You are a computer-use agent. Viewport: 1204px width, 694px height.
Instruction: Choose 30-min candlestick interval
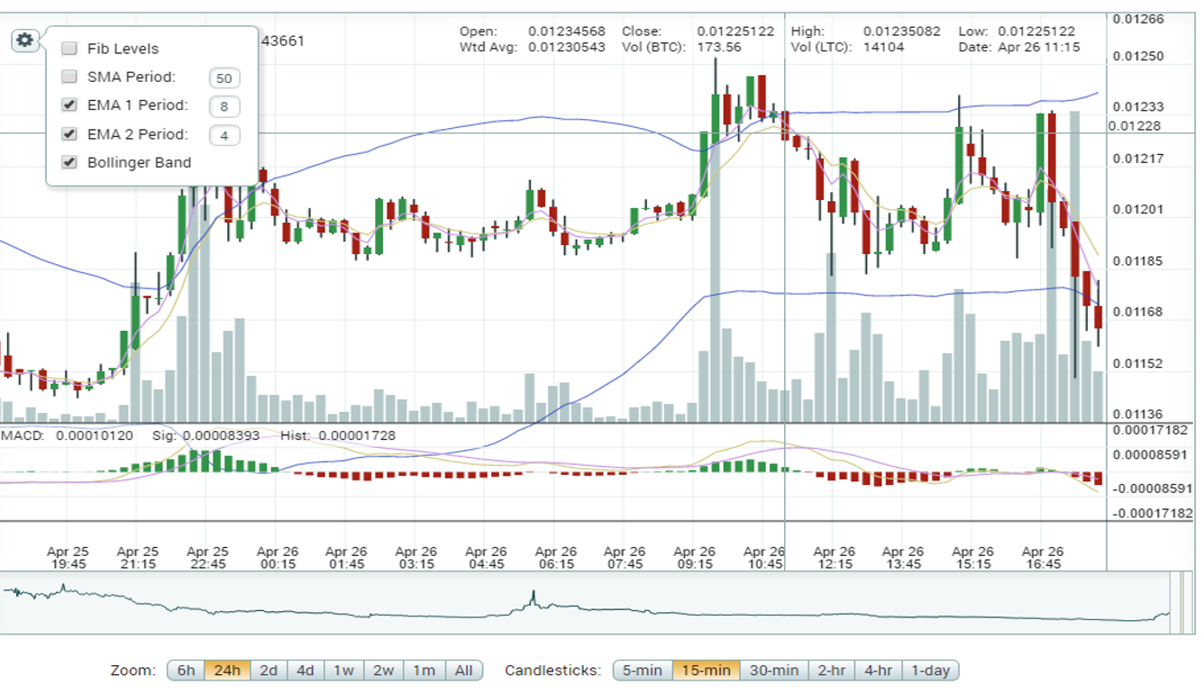pyautogui.click(x=774, y=671)
